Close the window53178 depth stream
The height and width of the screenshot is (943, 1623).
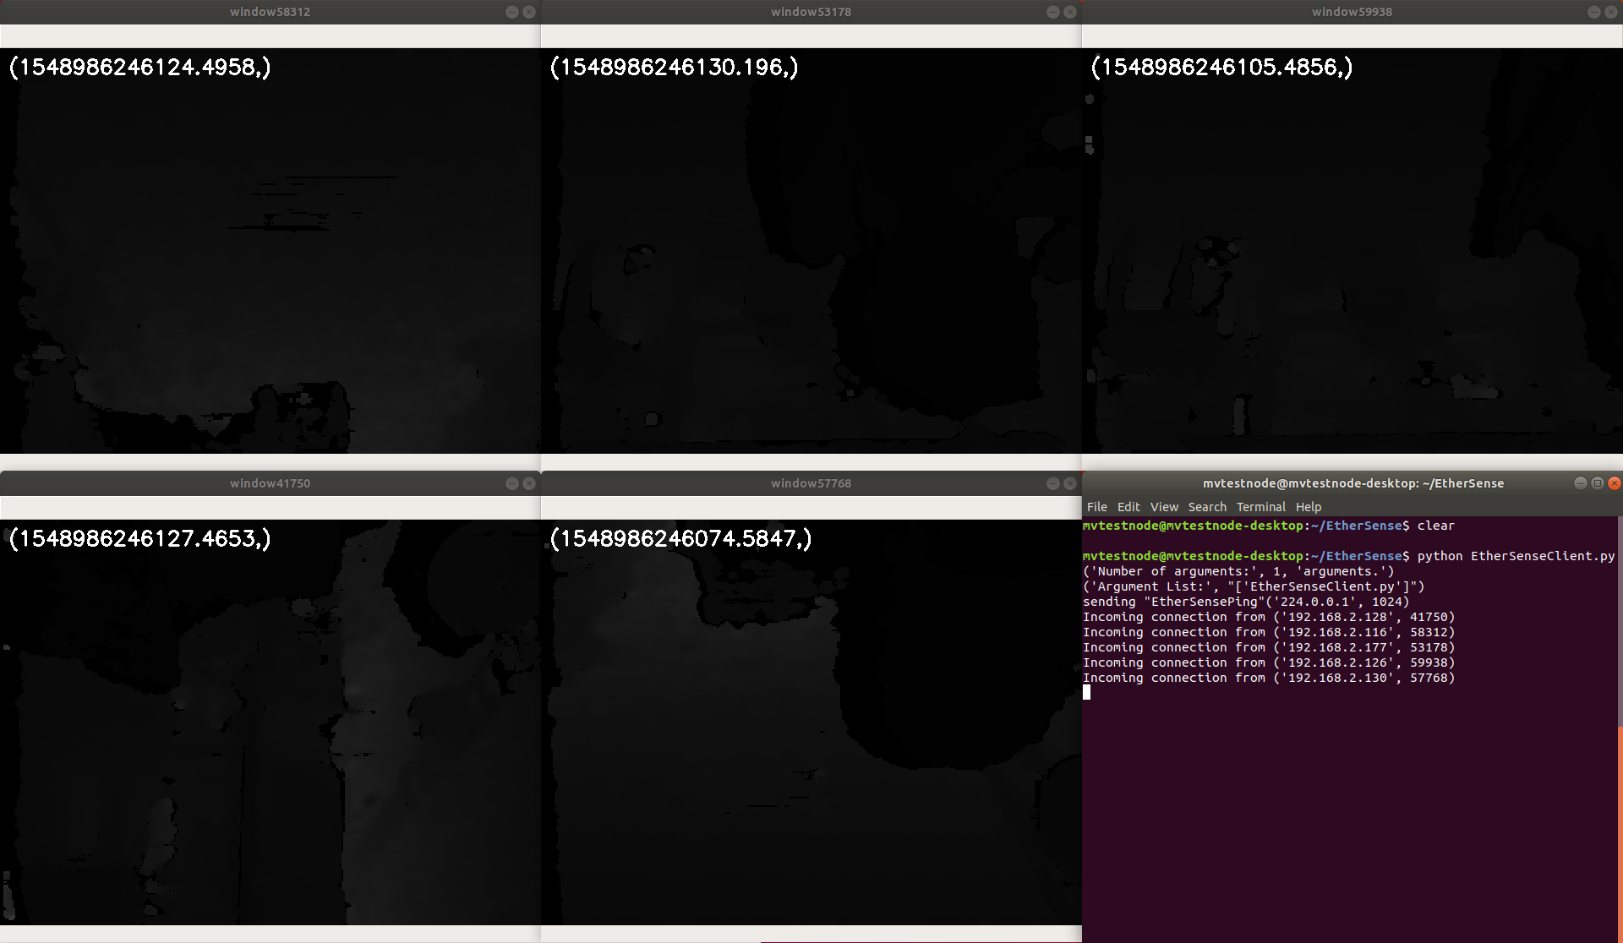tap(1070, 12)
